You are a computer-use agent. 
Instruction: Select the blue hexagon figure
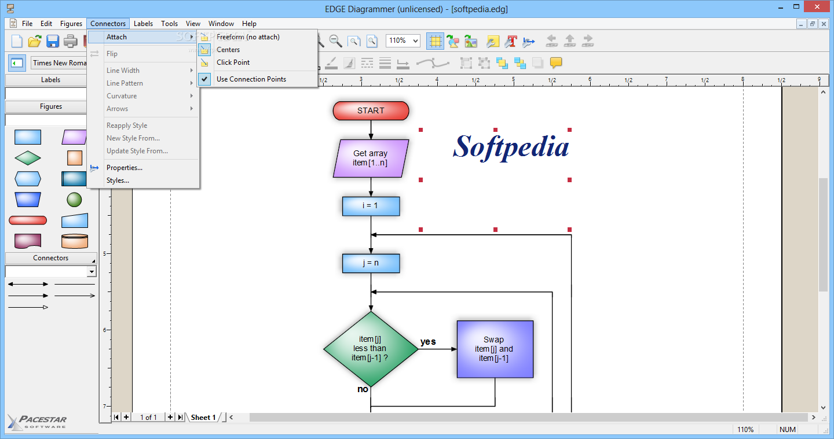[28, 179]
